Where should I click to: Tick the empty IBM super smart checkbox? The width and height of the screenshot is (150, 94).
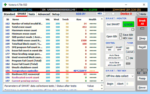coord(133,29)
